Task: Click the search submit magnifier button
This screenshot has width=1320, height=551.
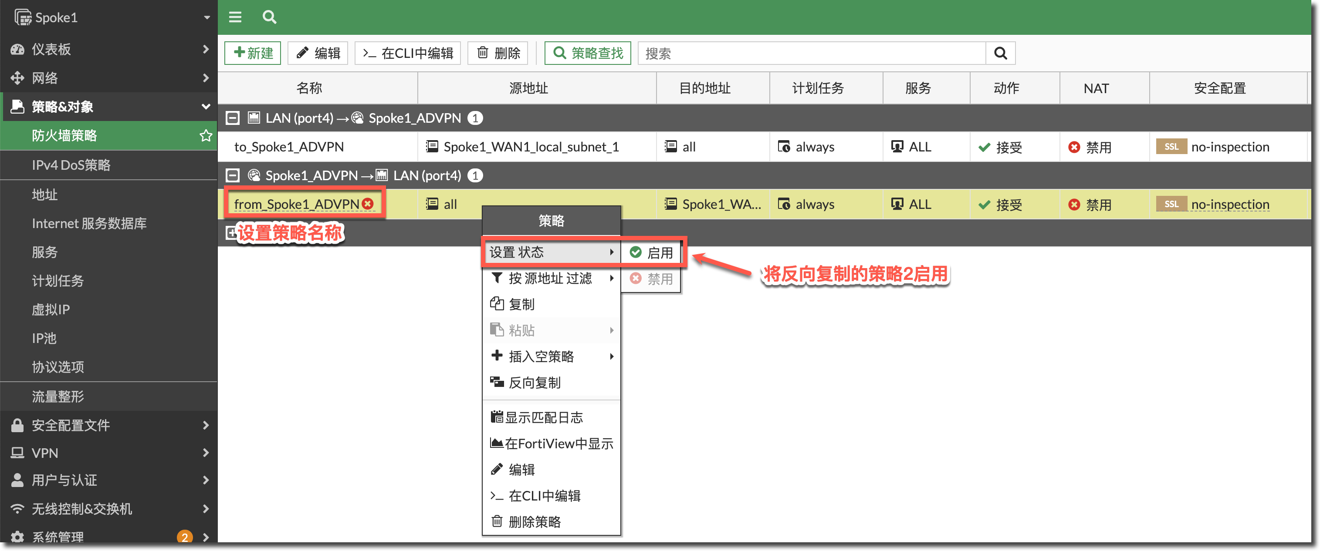Action: (x=1000, y=53)
